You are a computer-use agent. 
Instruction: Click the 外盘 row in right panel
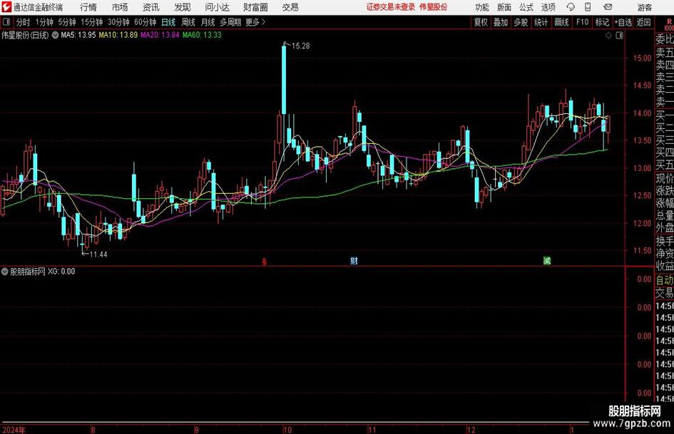click(x=665, y=228)
